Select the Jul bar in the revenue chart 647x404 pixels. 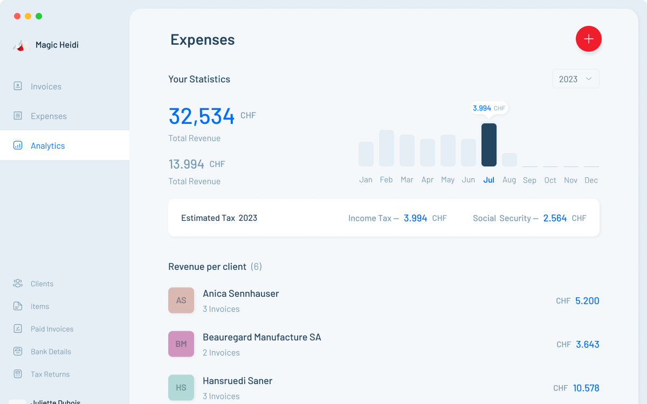click(x=489, y=144)
